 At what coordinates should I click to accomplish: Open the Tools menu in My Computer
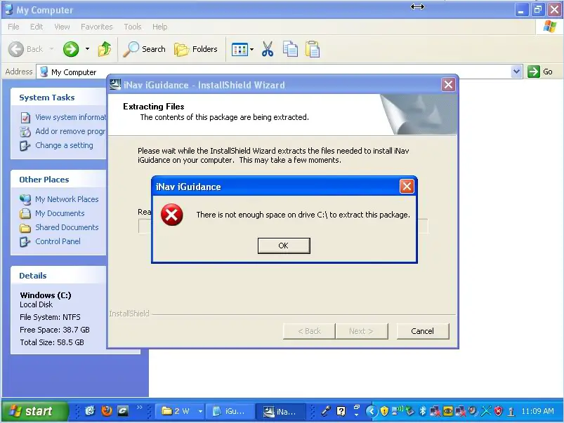[x=133, y=27]
